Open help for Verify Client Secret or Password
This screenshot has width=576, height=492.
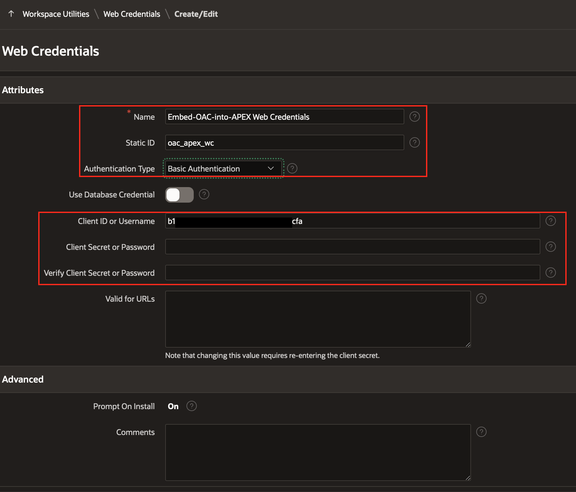550,273
